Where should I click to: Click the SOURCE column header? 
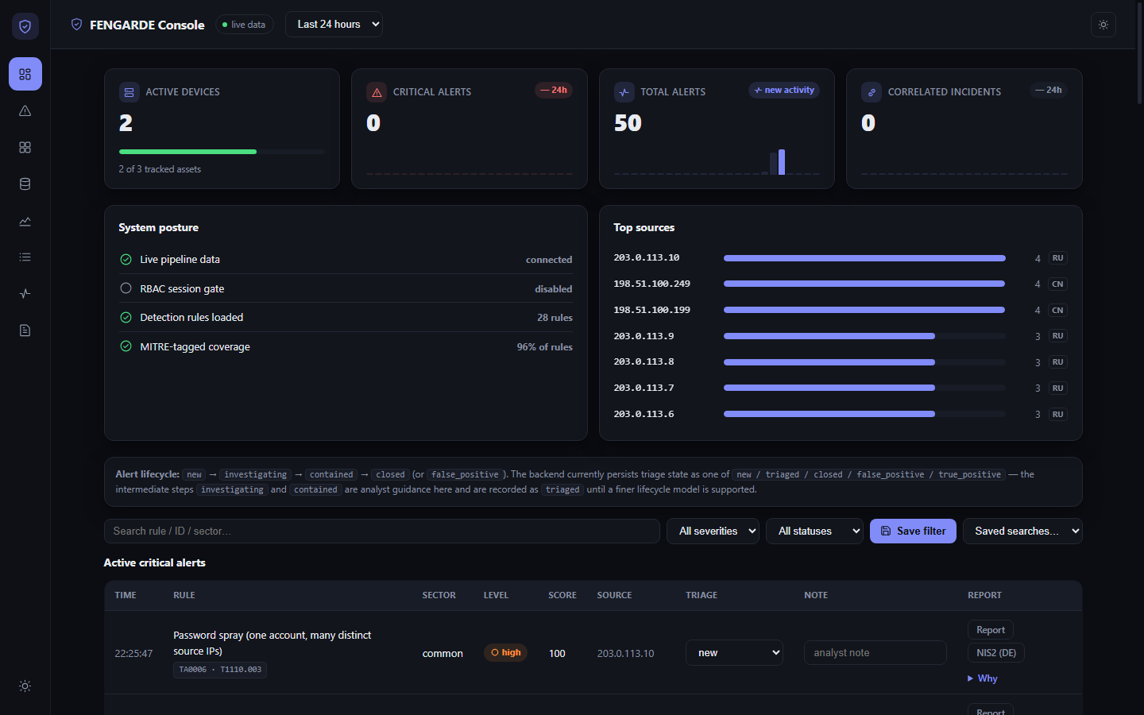click(615, 595)
